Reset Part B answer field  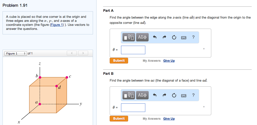pyautogui.click(x=174, y=95)
